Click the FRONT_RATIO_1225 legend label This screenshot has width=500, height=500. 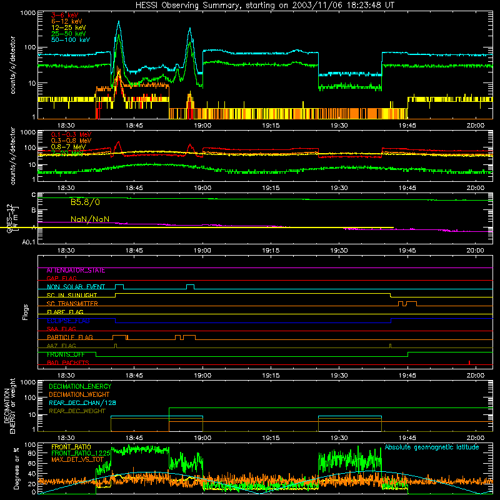click(x=81, y=453)
